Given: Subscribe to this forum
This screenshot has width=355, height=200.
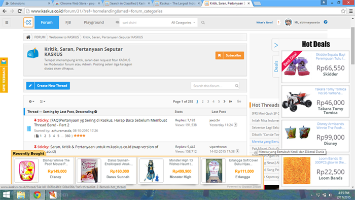Looking at the screenshot, I should tap(230, 55).
